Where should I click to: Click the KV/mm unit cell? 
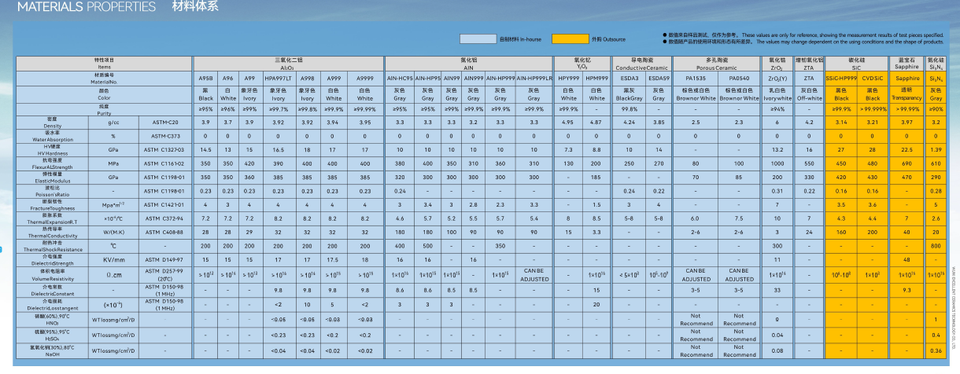coord(113,258)
